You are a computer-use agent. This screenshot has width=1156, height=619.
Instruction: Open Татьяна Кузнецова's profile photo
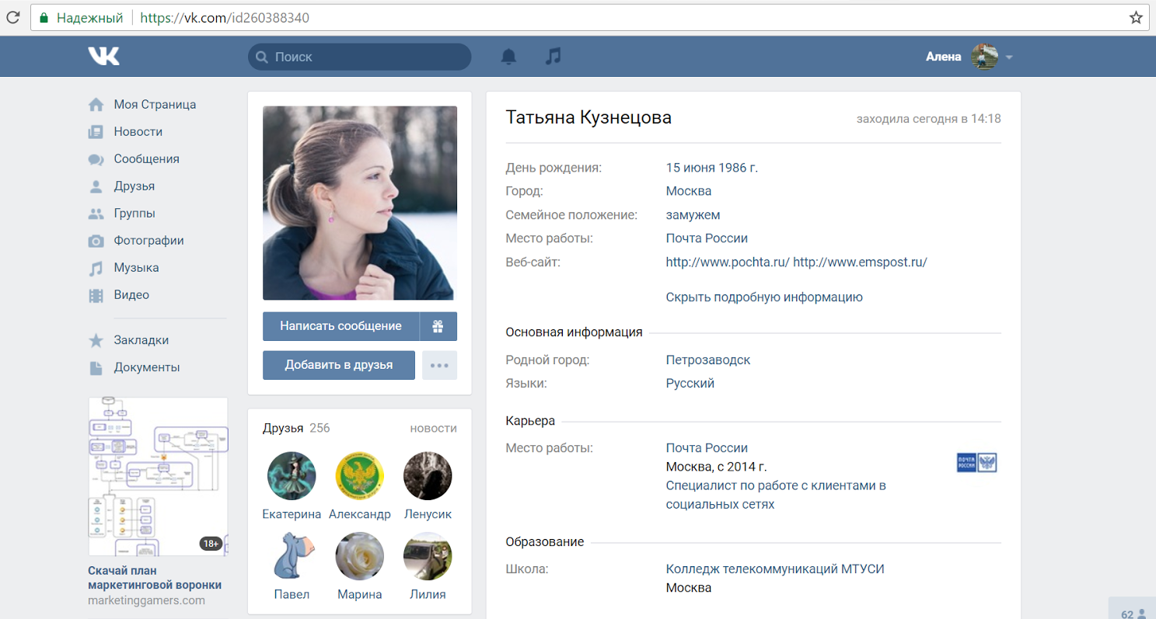point(360,203)
